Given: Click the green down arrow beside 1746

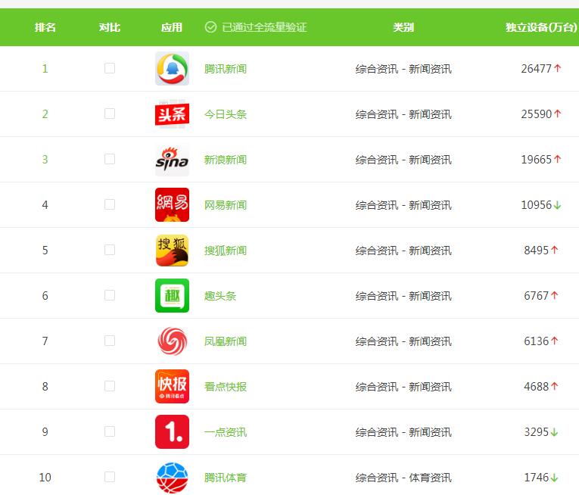Looking at the screenshot, I should 554,478.
